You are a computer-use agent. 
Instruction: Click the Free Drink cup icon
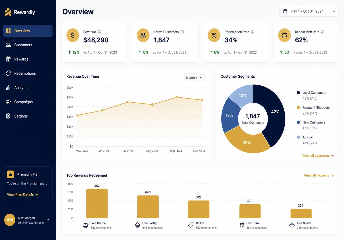(x=242, y=225)
